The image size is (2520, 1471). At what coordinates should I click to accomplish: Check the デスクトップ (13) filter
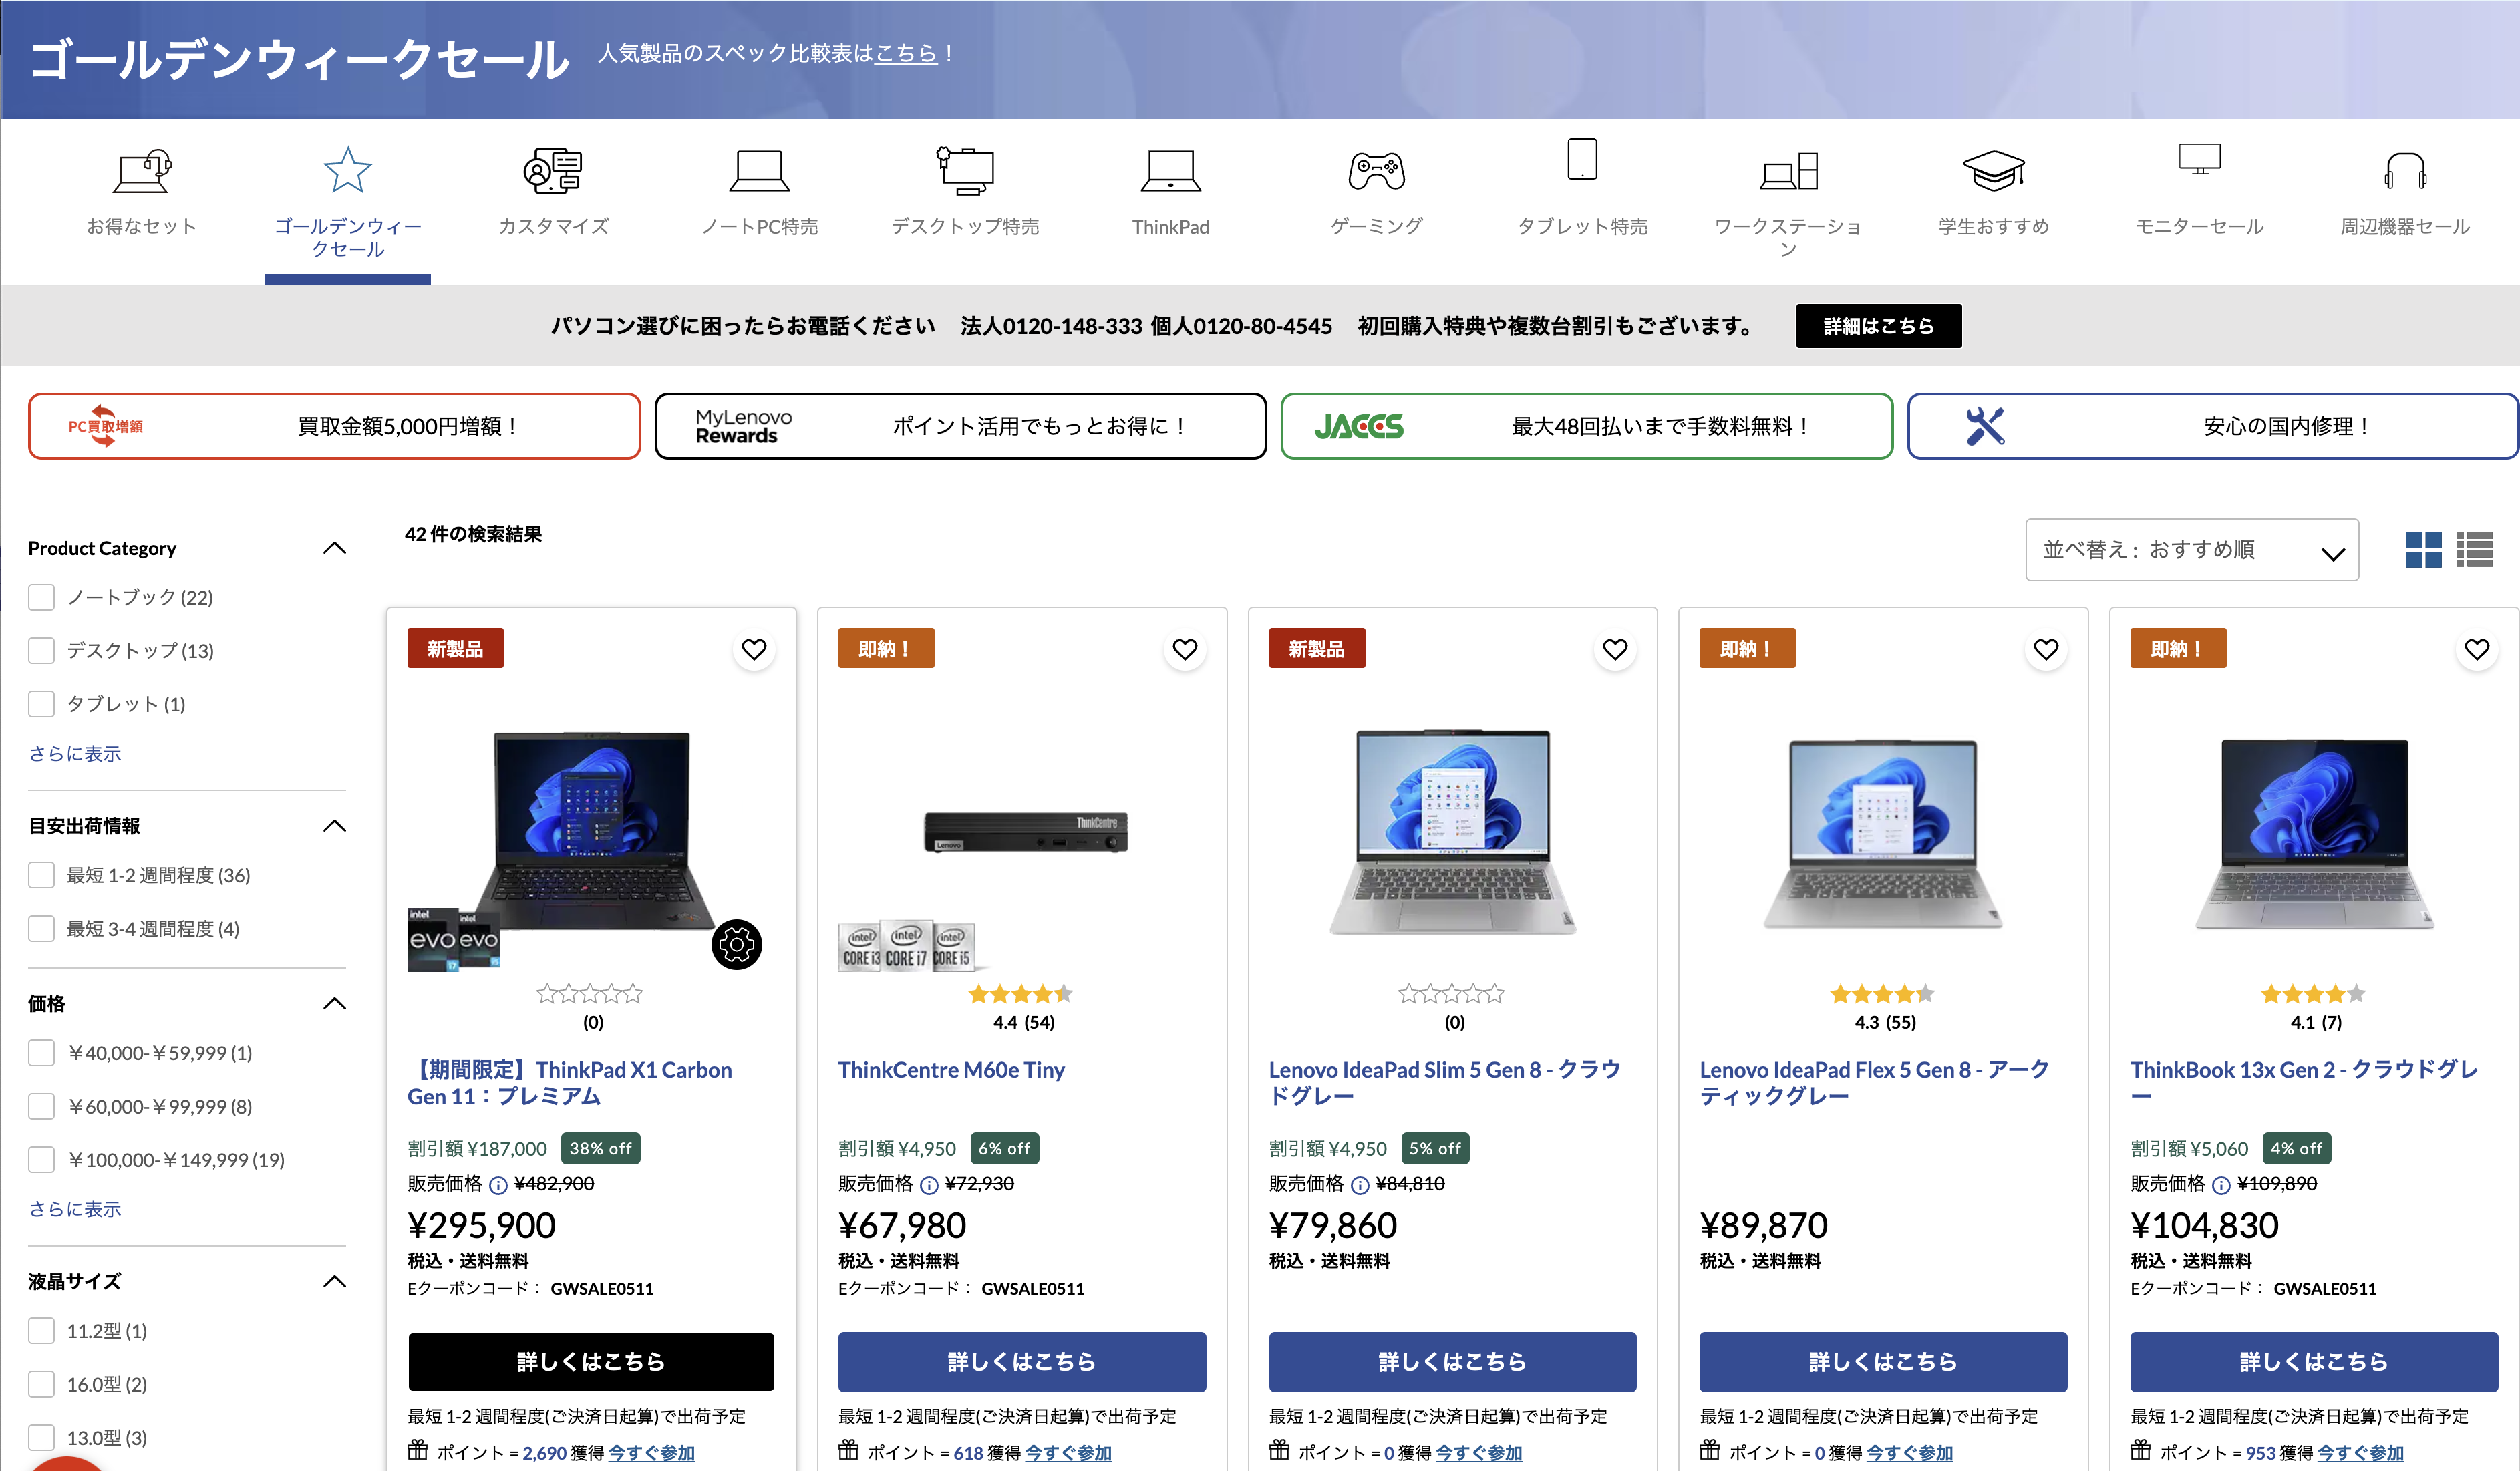41,651
